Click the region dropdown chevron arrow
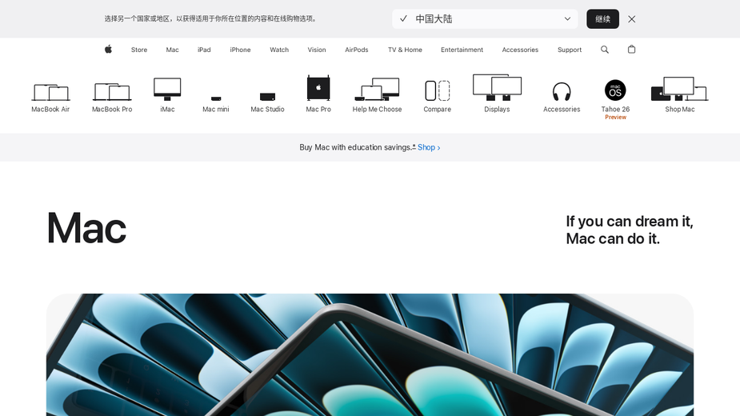740x416 pixels. point(567,19)
